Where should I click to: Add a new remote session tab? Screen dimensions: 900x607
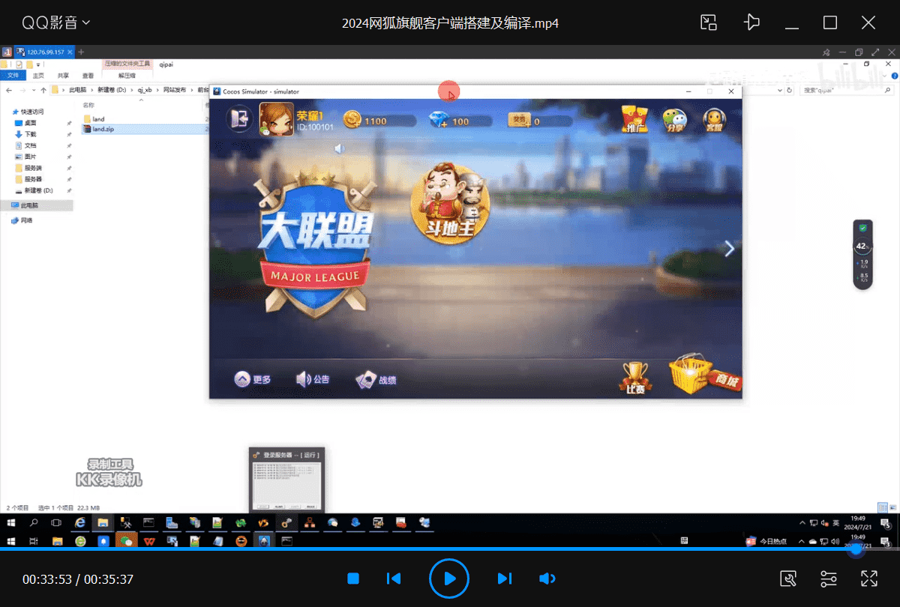81,52
